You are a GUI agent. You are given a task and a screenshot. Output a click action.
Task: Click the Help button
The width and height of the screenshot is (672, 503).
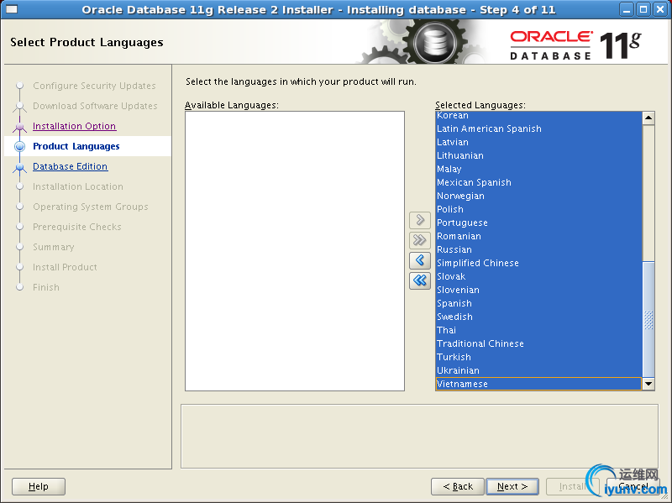tap(38, 486)
